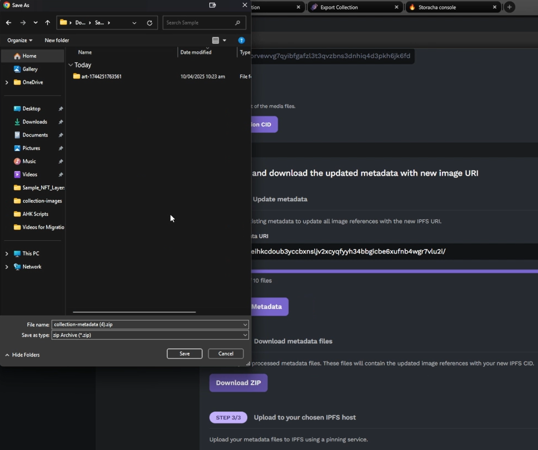Click the blue Help icon
This screenshot has width=538, height=450.
point(242,40)
